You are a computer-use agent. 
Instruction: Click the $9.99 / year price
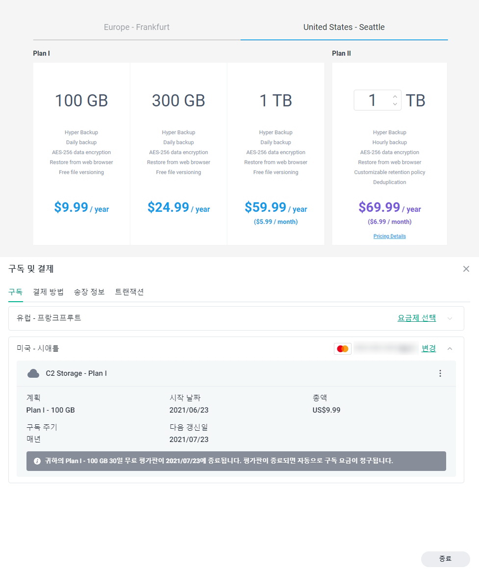click(81, 208)
